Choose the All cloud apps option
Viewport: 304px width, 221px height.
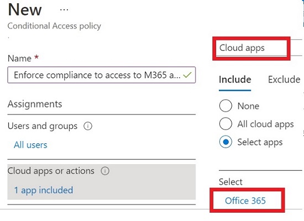point(226,124)
